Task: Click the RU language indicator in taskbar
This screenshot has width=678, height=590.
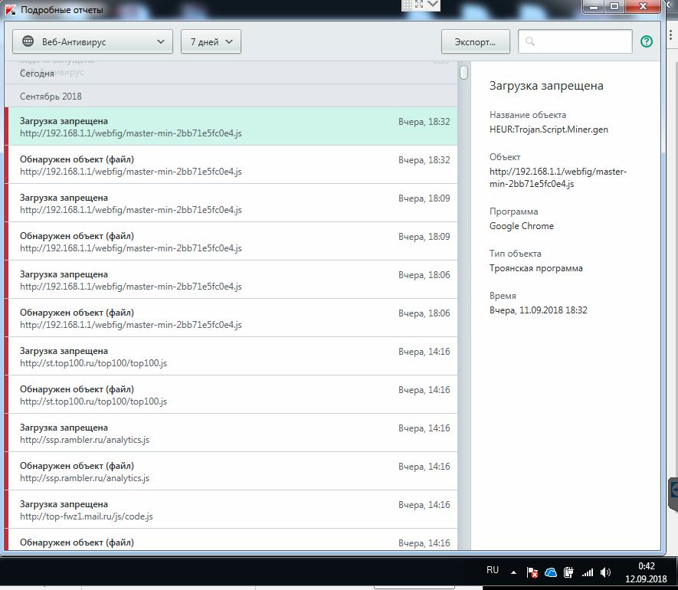Action: [x=493, y=569]
